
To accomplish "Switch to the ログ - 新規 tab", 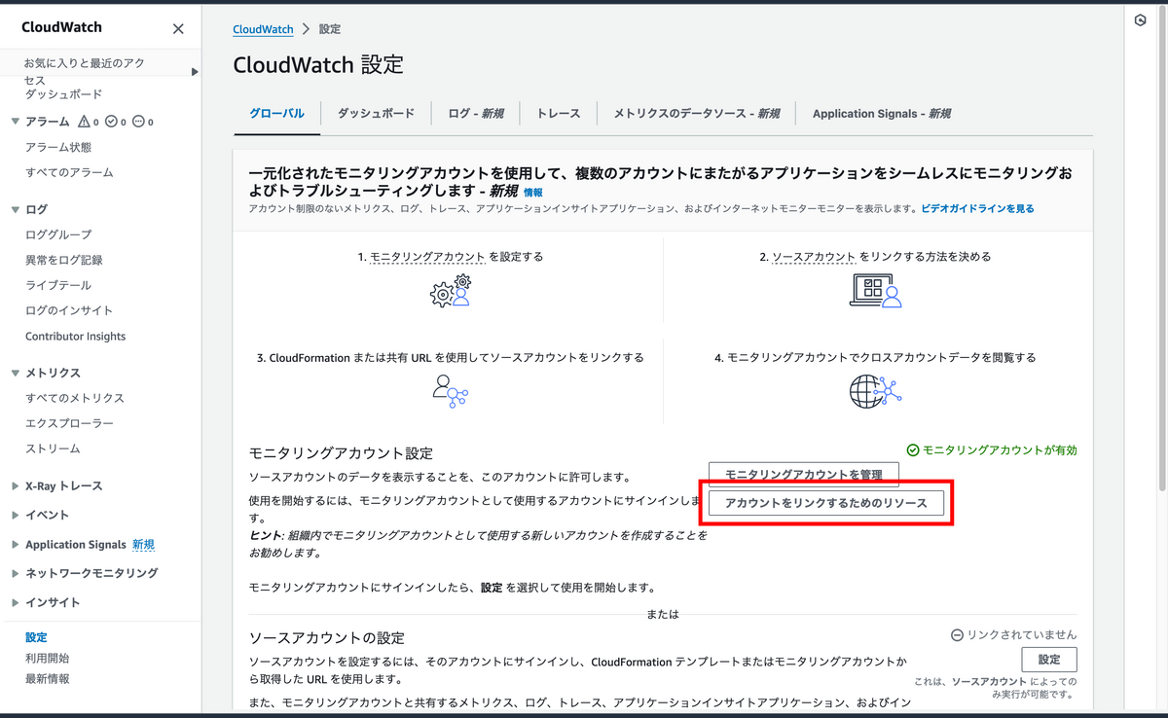I will point(476,114).
